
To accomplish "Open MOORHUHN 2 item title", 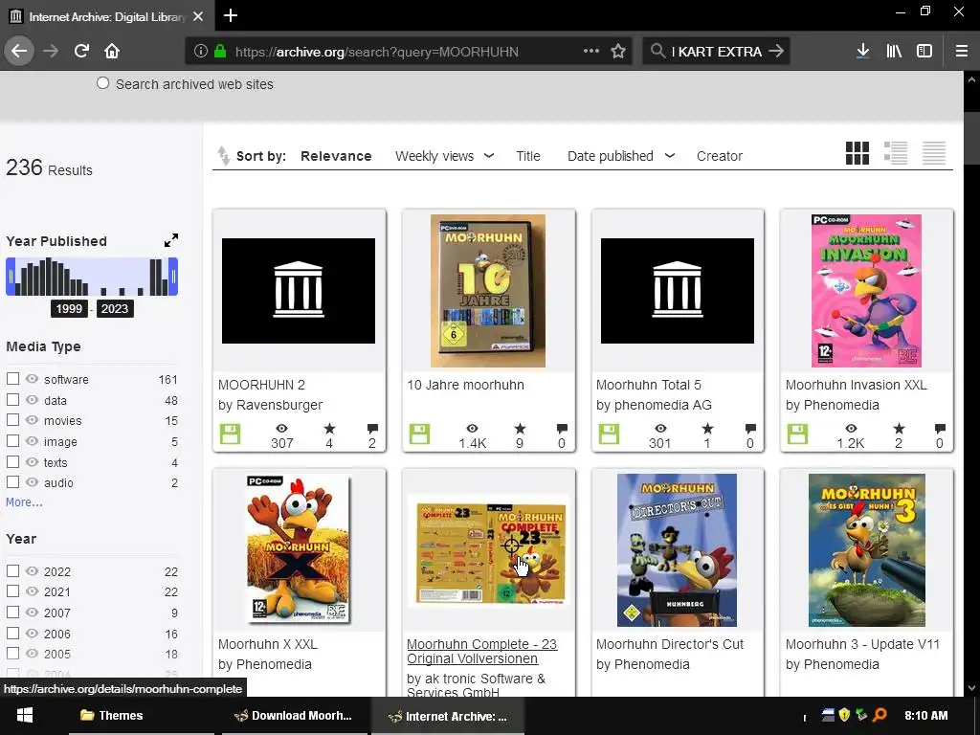I will coord(261,385).
